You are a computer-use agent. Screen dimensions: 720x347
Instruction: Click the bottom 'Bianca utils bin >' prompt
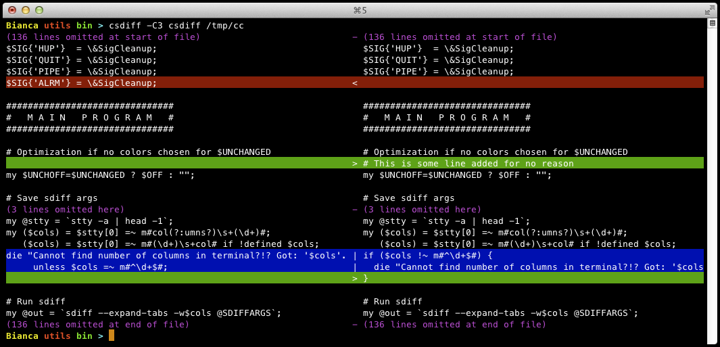click(x=55, y=336)
